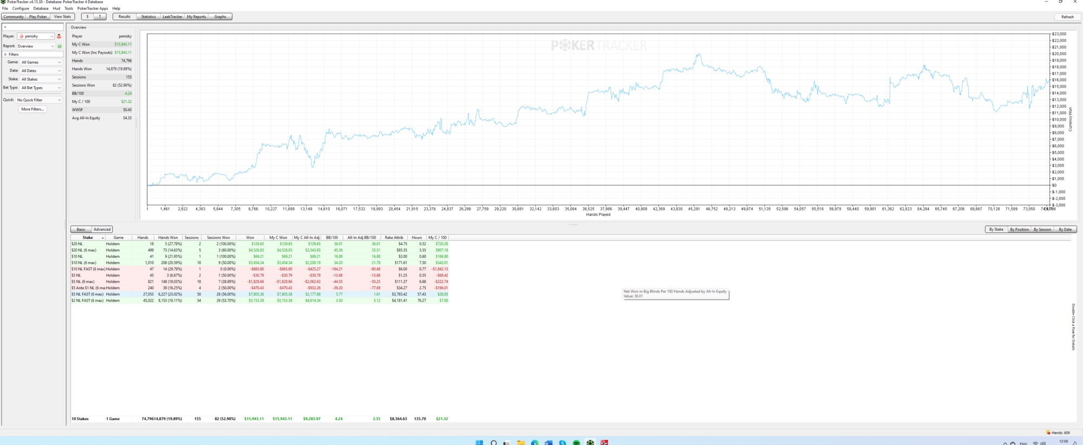Sort table by Stake column header
The height and width of the screenshot is (445, 1083).
(88, 238)
